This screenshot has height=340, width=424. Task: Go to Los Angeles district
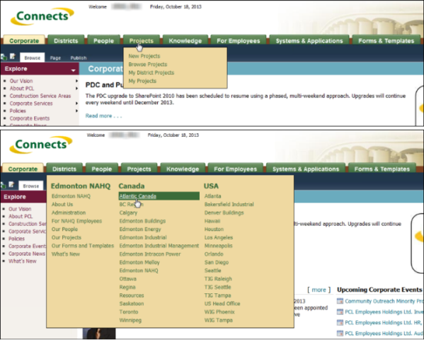click(x=219, y=237)
